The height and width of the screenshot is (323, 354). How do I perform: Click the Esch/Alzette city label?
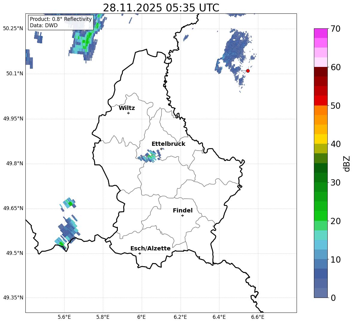(150, 249)
